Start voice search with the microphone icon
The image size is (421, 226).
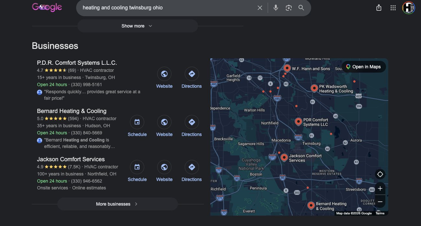pyautogui.click(x=276, y=8)
